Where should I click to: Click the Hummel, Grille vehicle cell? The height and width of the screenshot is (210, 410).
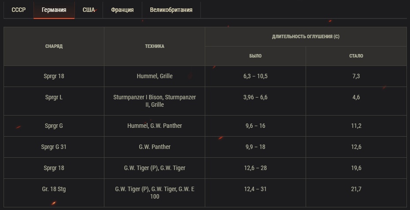point(154,76)
